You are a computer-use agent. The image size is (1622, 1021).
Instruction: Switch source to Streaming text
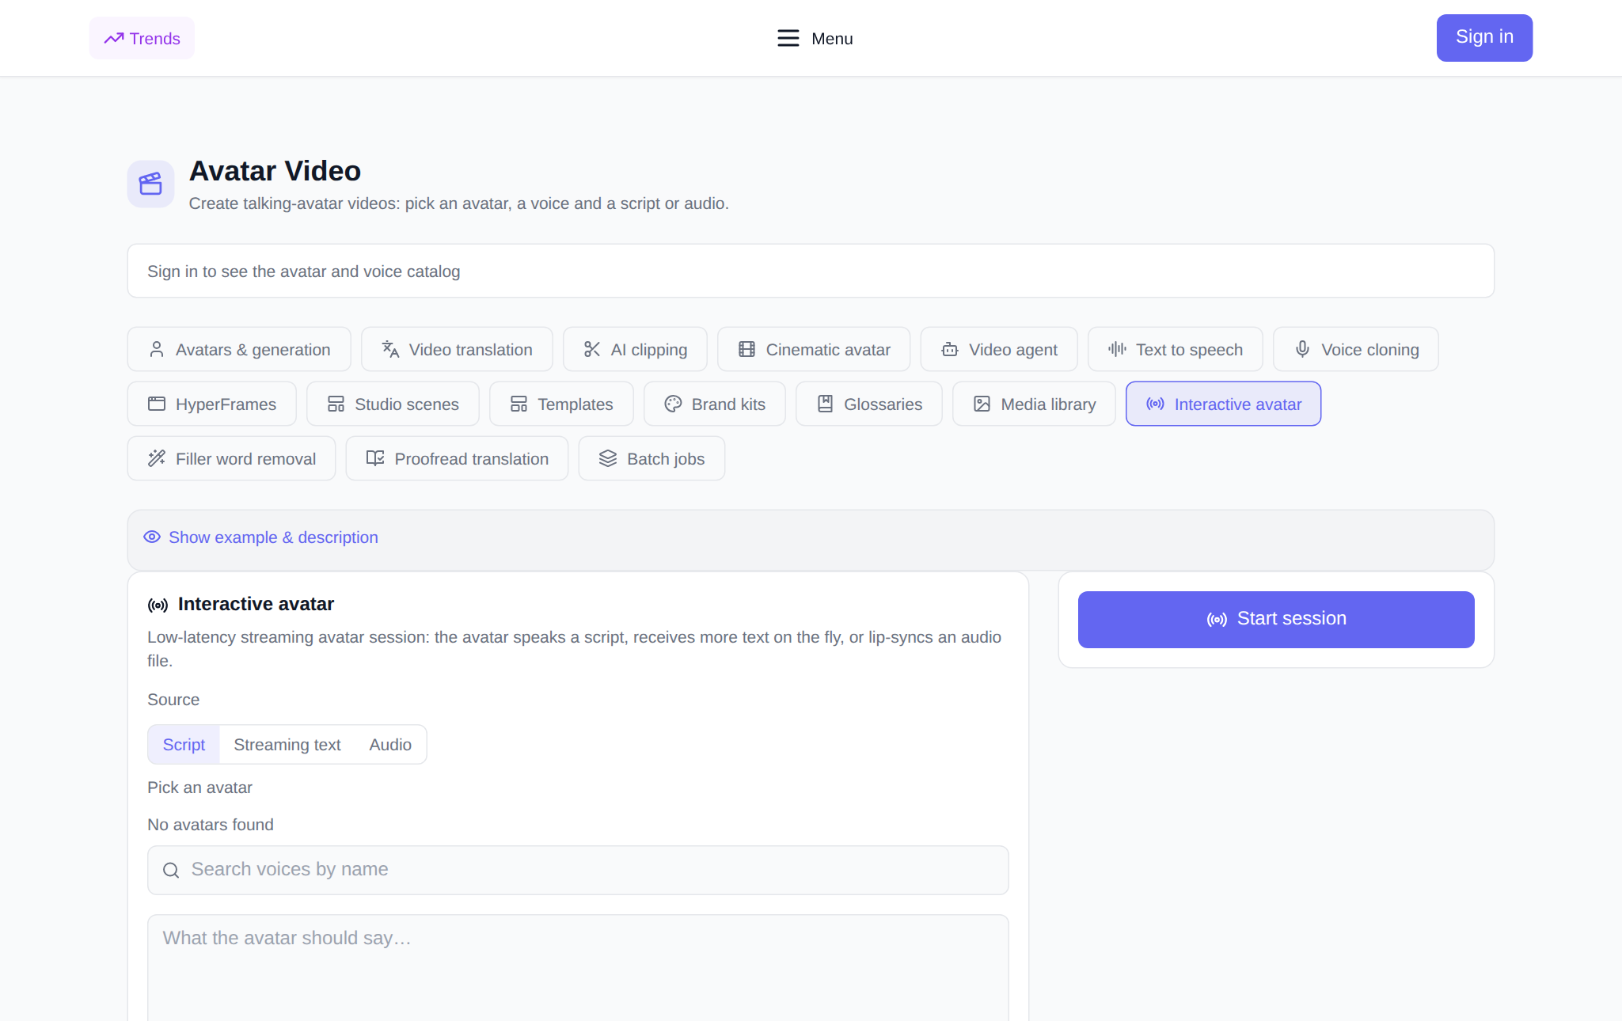pyautogui.click(x=287, y=745)
